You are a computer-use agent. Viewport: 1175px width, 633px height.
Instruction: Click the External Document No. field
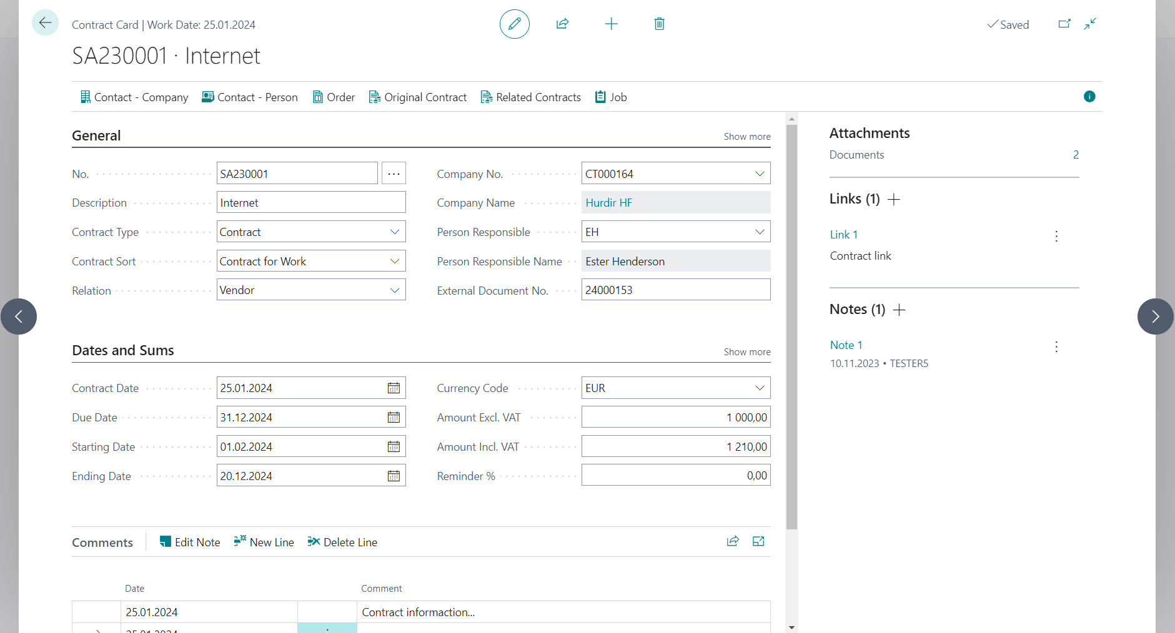coord(675,290)
